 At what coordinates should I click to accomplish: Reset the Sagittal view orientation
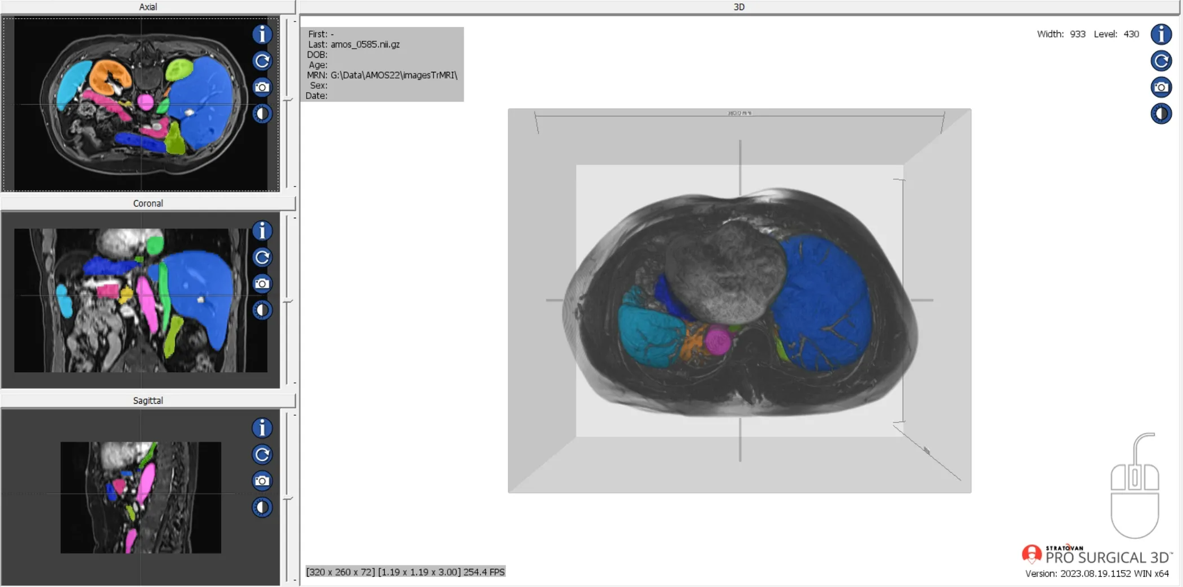pyautogui.click(x=261, y=454)
